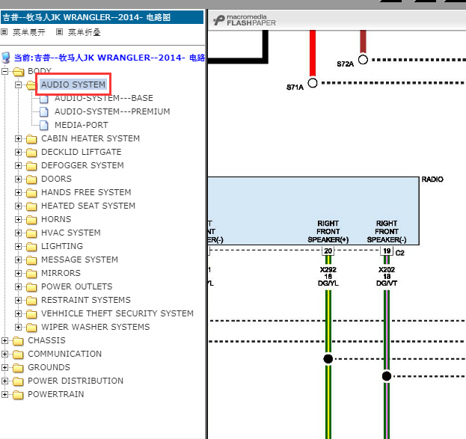Click the CABIN HEATER SYSTEM folder icon
The height and width of the screenshot is (439, 466).
[31, 139]
